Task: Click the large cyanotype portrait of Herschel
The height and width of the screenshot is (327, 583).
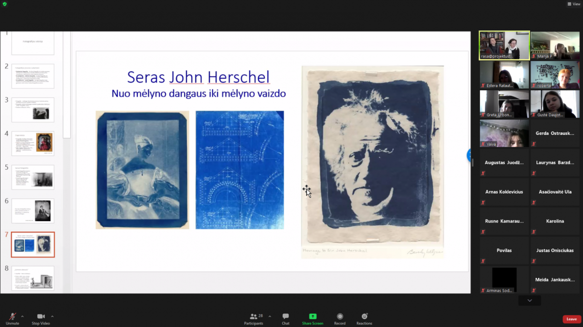Action: pyautogui.click(x=373, y=162)
